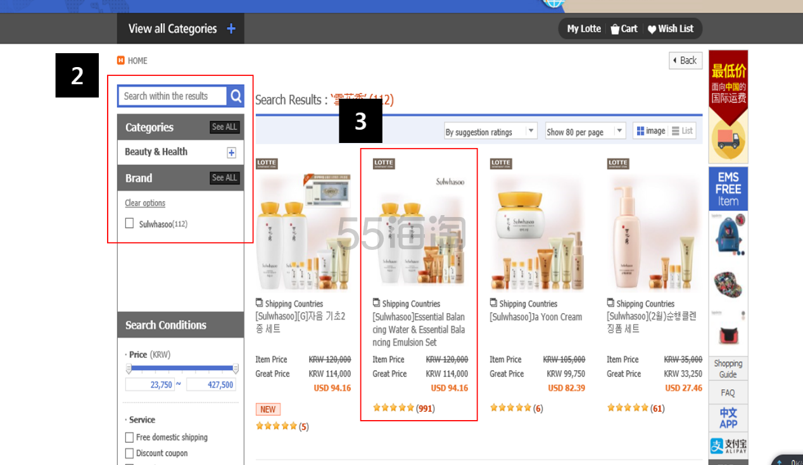
Task: Click the 'Search within the results' field
Action: pyautogui.click(x=172, y=96)
